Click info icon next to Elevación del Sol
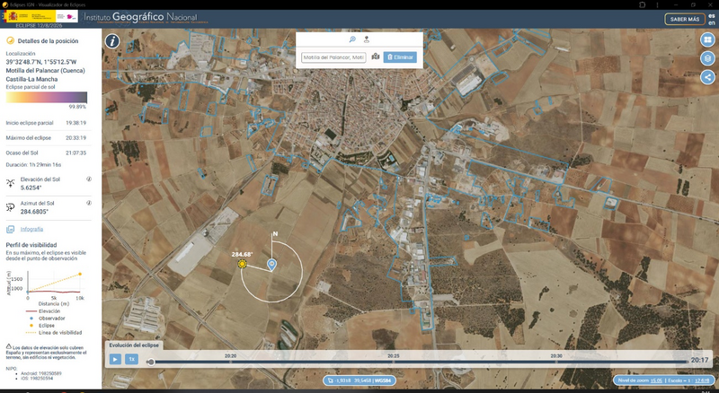This screenshot has height=393, width=719. 89,179
